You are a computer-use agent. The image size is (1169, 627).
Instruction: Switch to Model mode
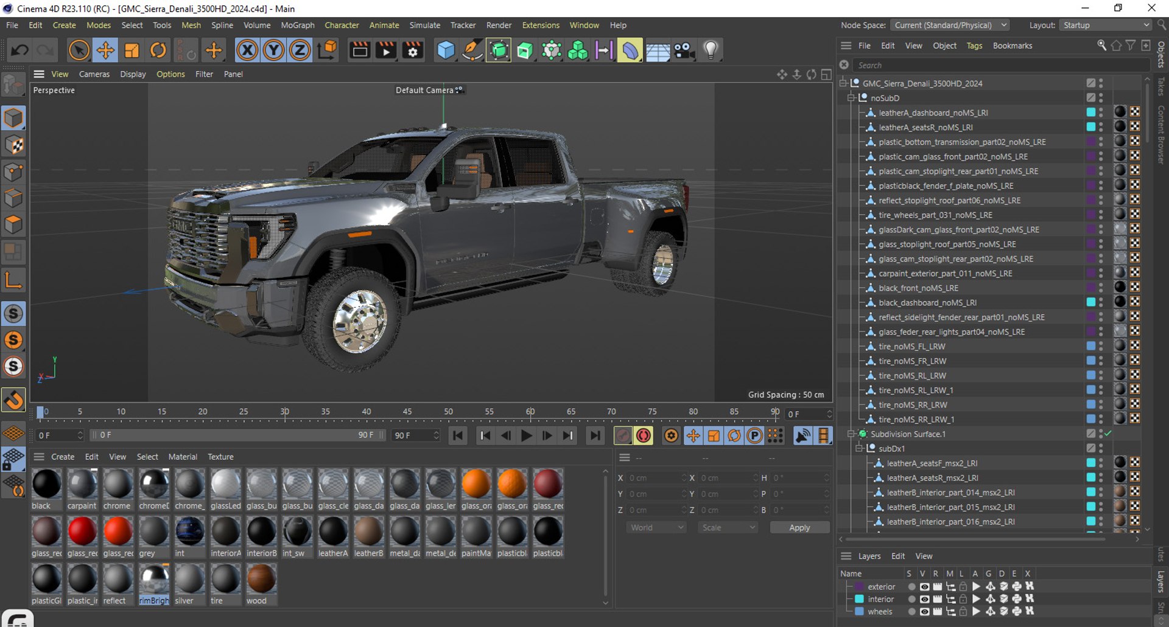tap(13, 118)
